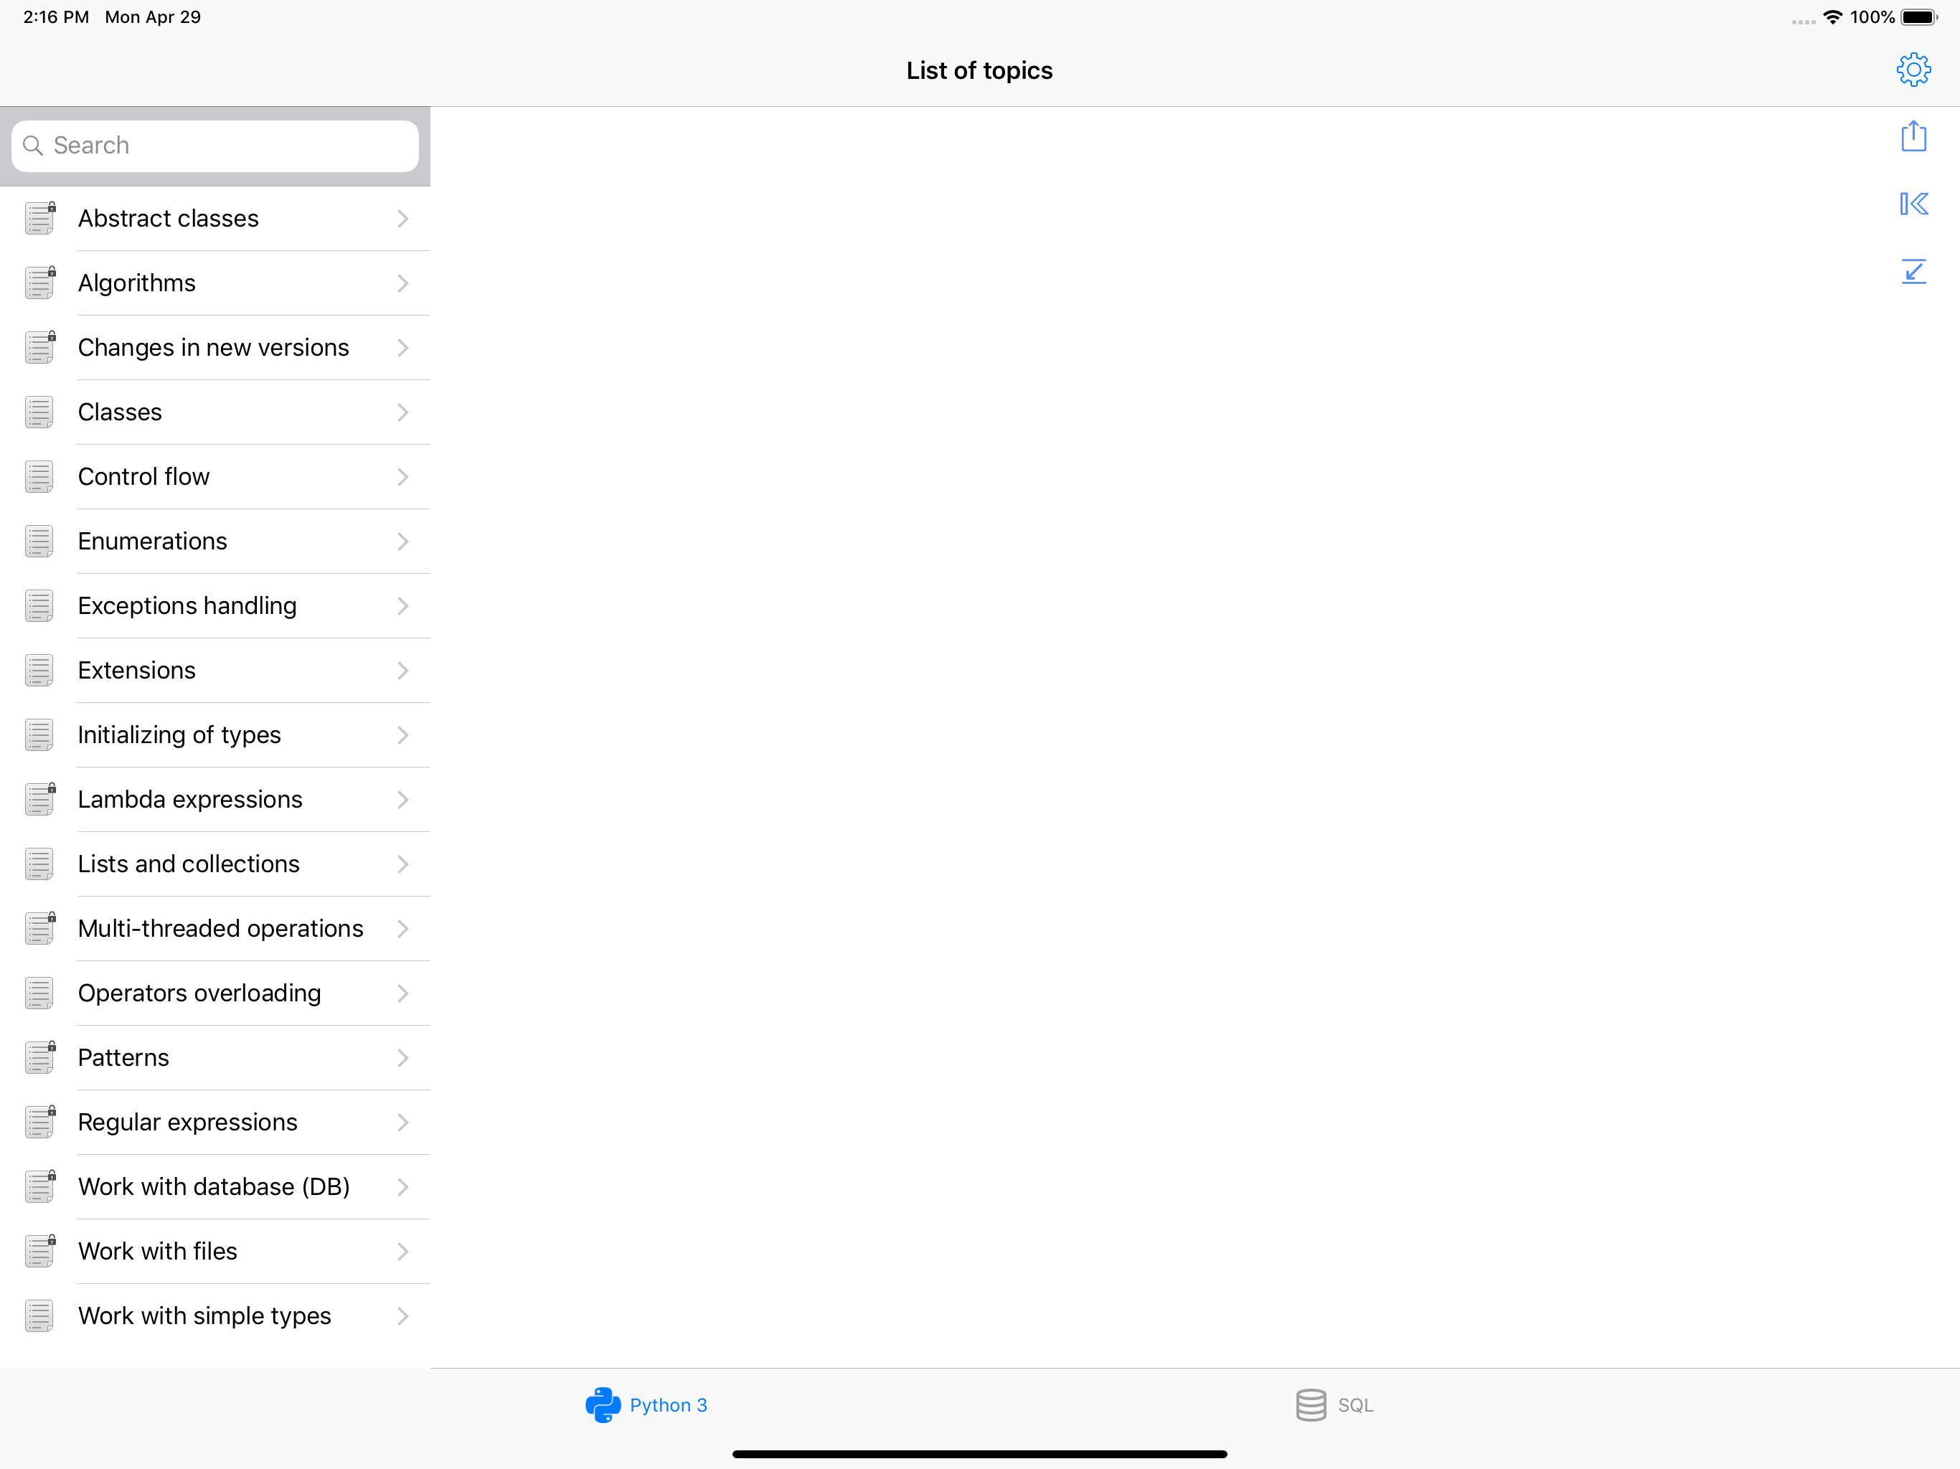Select Work with simple types

[x=204, y=1316]
